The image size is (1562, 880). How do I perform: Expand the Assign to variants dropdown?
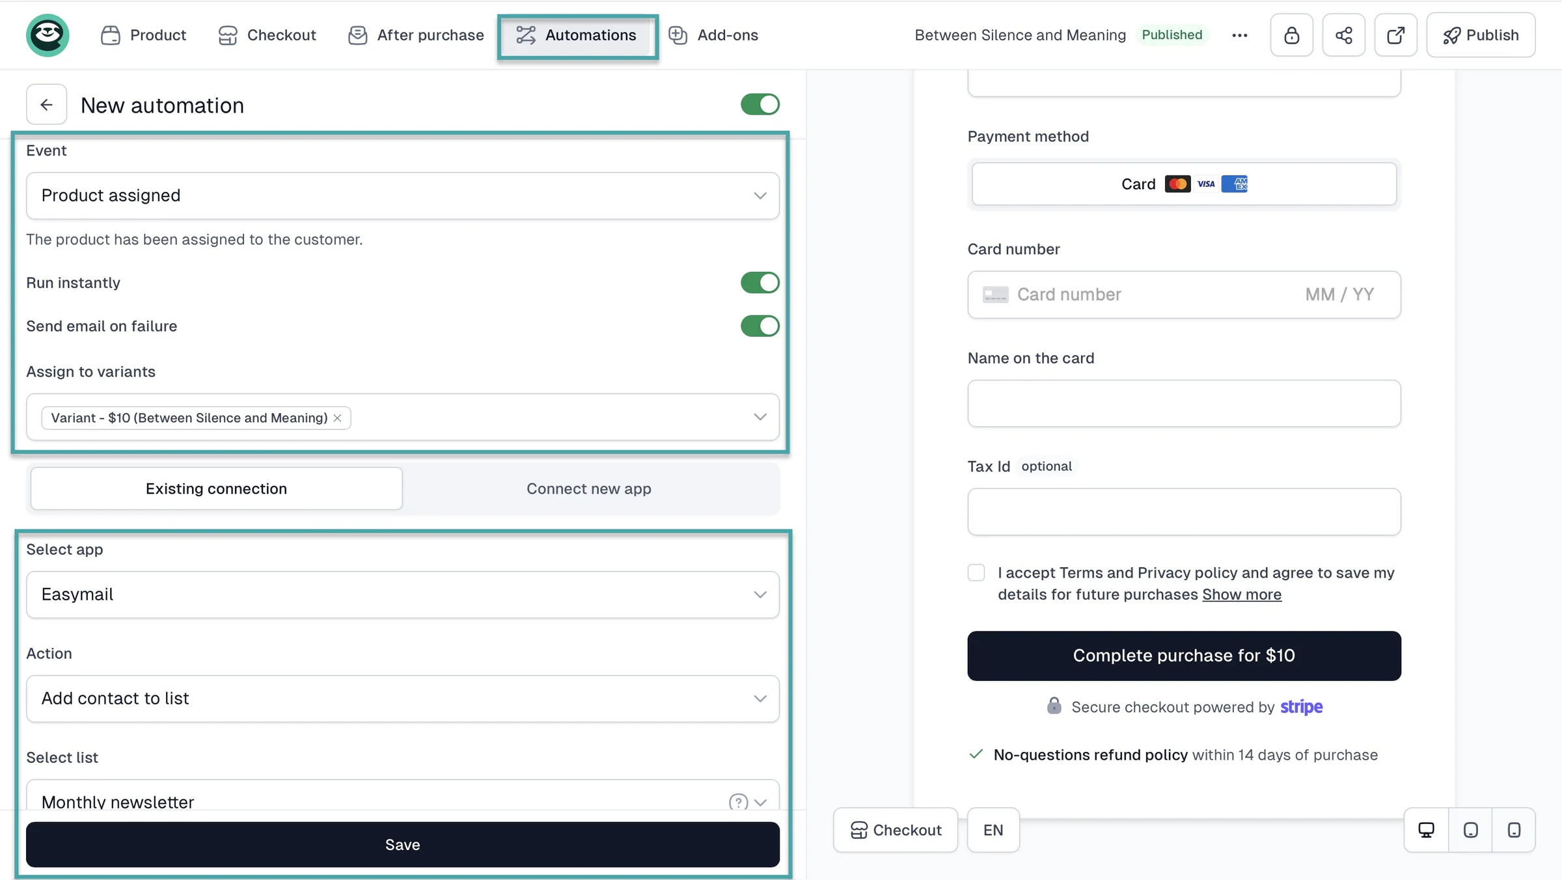(760, 417)
